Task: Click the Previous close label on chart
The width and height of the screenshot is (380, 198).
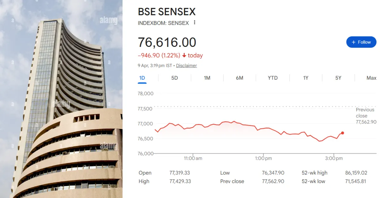Action: click(365, 113)
